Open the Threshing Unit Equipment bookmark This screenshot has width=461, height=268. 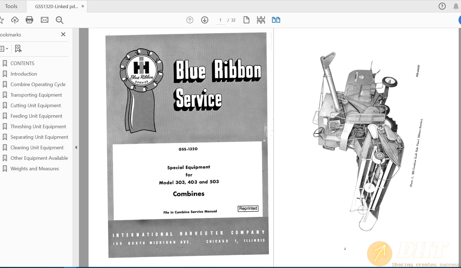click(x=38, y=127)
